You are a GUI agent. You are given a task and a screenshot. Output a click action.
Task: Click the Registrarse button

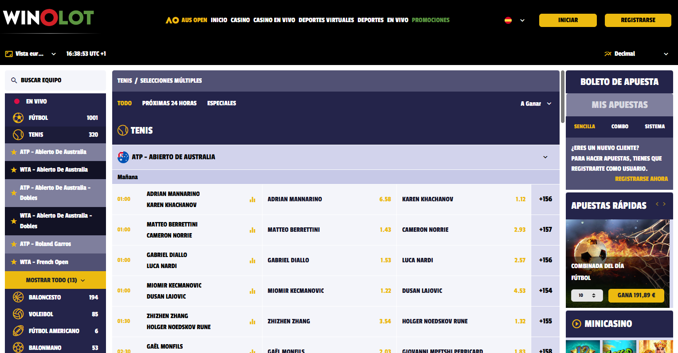pyautogui.click(x=638, y=20)
